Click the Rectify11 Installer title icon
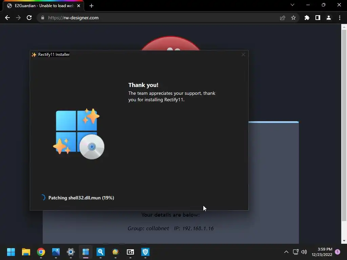The height and width of the screenshot is (260, 347). coord(34,55)
